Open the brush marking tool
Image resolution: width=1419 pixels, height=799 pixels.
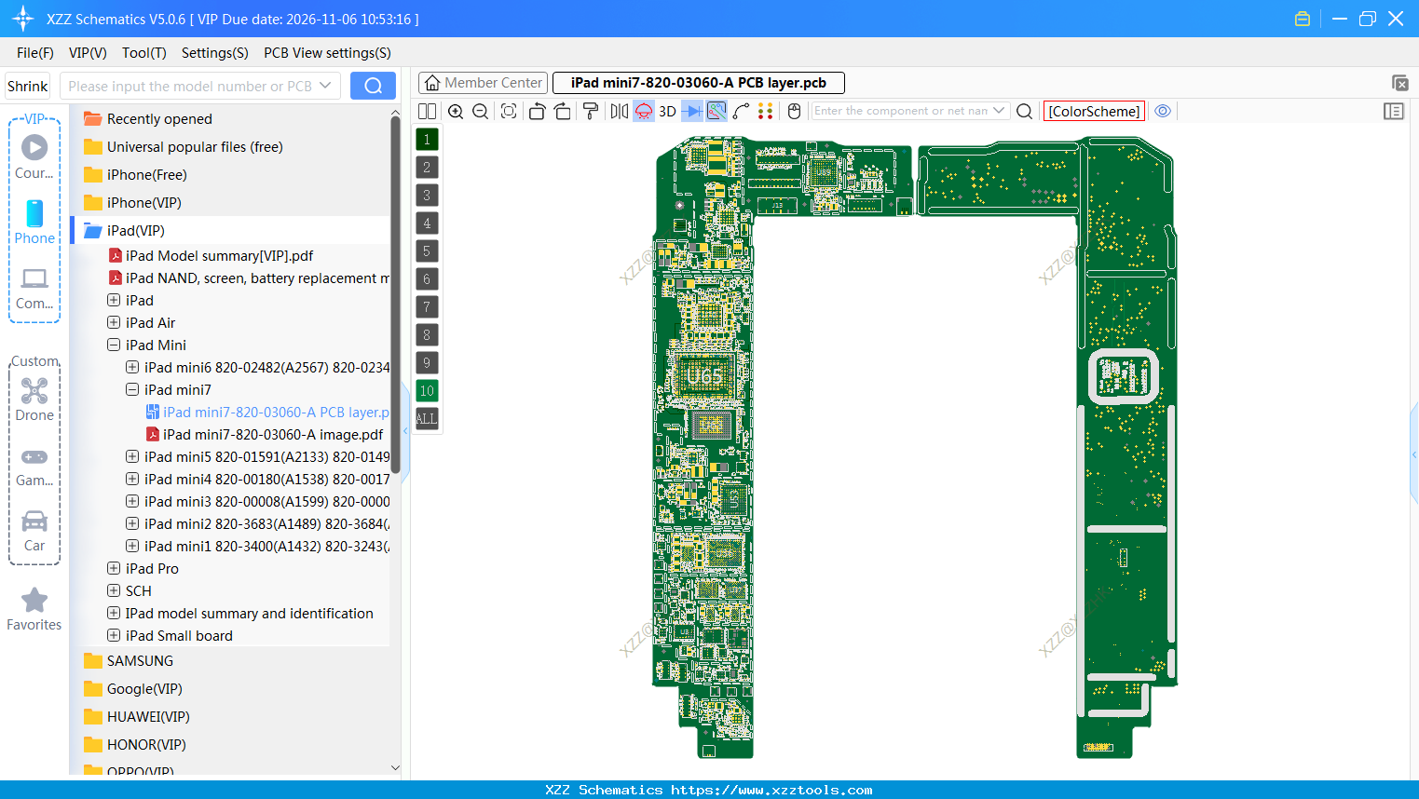590,111
